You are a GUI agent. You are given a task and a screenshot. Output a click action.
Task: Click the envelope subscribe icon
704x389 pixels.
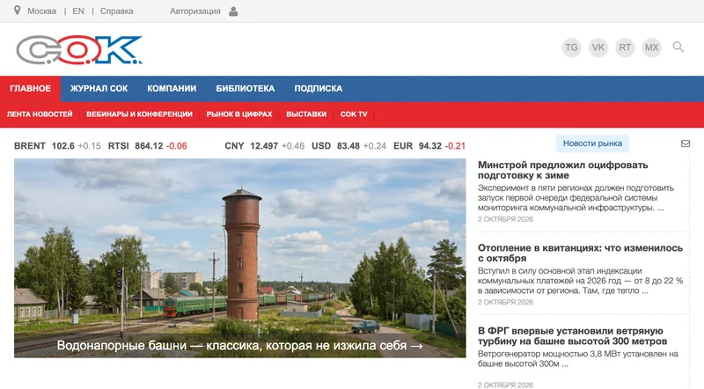coord(686,143)
